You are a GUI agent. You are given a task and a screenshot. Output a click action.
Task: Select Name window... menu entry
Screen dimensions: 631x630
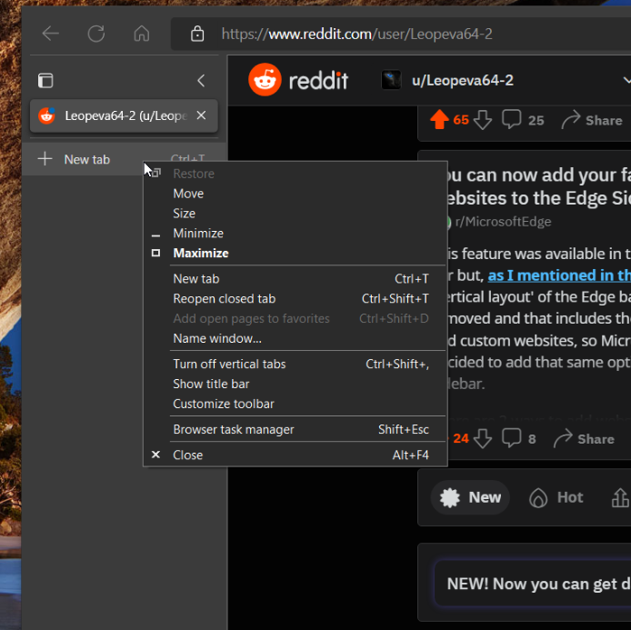pos(295,338)
